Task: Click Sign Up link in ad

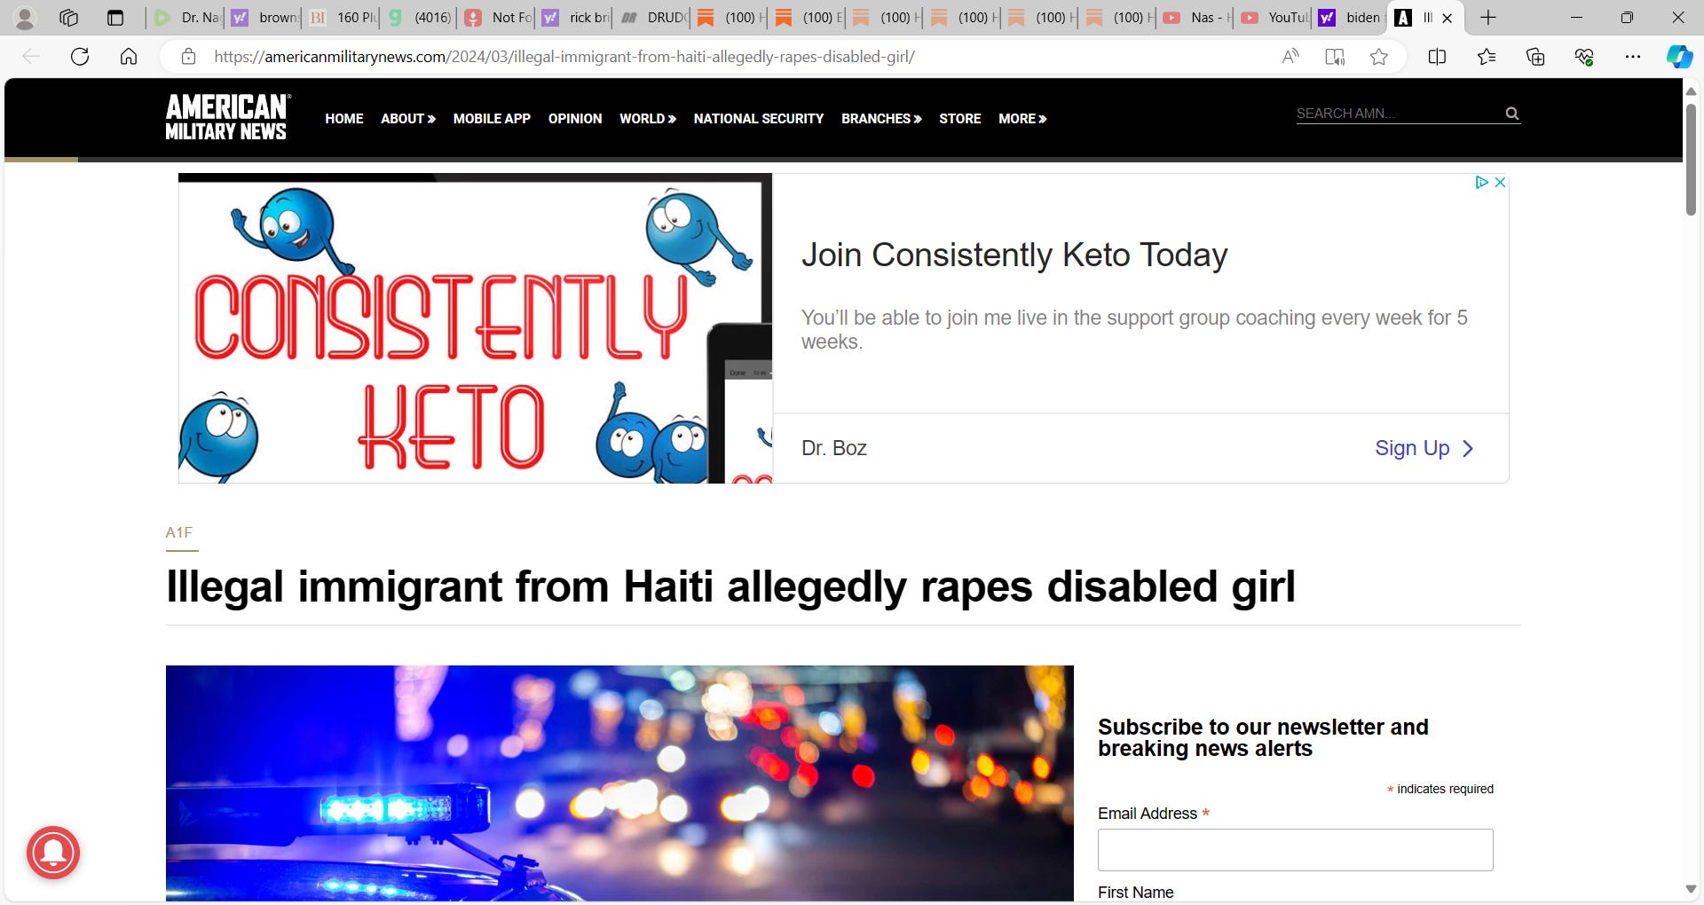Action: (x=1424, y=448)
